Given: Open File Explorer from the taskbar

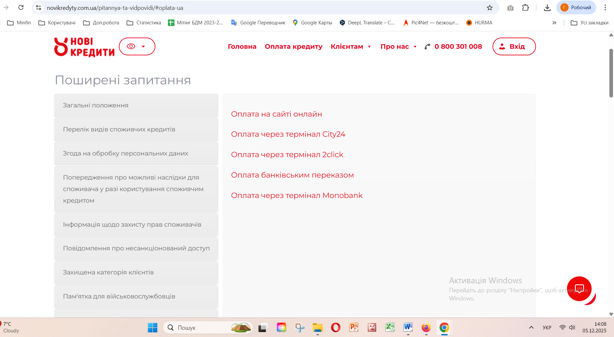Looking at the screenshot, I should (x=318, y=327).
